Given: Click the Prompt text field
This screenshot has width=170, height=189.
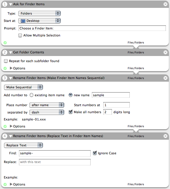Looking at the screenshot, I should pos(92,28).
